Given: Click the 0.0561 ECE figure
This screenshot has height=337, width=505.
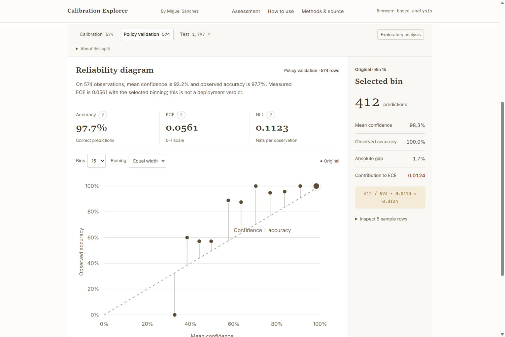Looking at the screenshot, I should [x=182, y=128].
